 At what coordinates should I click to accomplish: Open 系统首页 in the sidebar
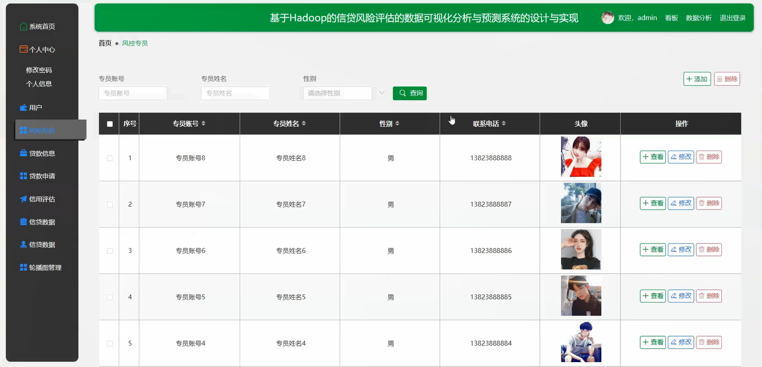(x=42, y=27)
